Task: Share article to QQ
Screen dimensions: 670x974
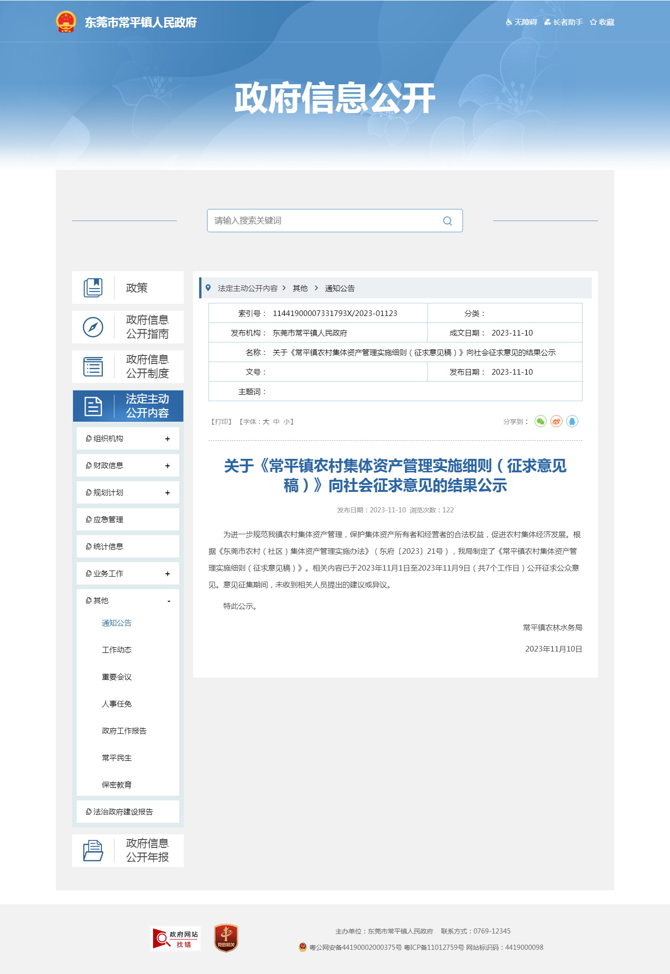Action: point(572,422)
